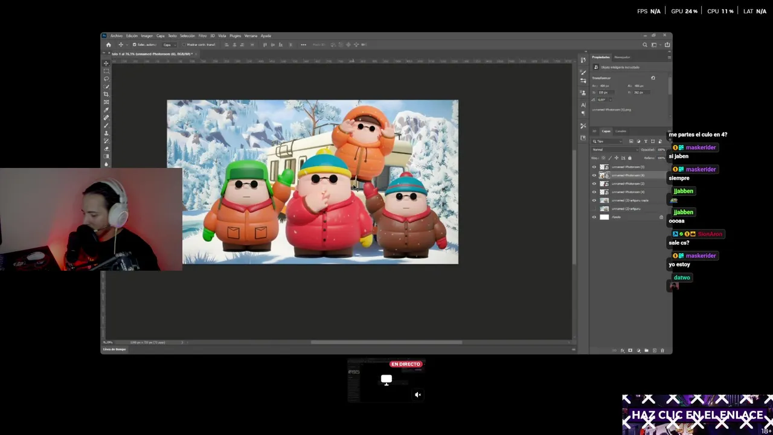Image resolution: width=773 pixels, height=435 pixels.
Task: Open the Filtro menu
Action: 203,36
